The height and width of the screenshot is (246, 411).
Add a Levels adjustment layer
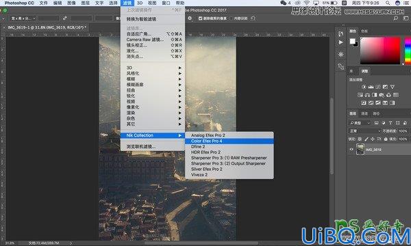pos(371,87)
